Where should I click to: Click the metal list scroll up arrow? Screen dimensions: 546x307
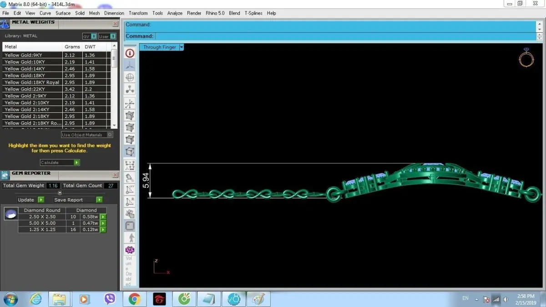coord(114,45)
